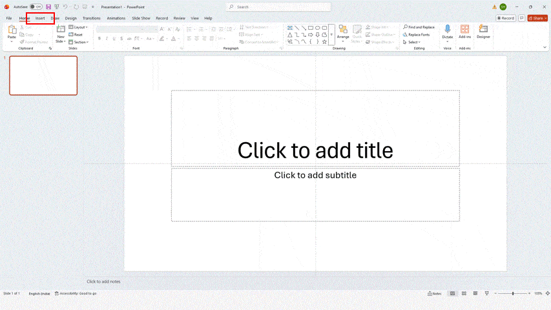Screen dimensions: 551x310
Task: Click Find and Replace
Action: pos(419,27)
